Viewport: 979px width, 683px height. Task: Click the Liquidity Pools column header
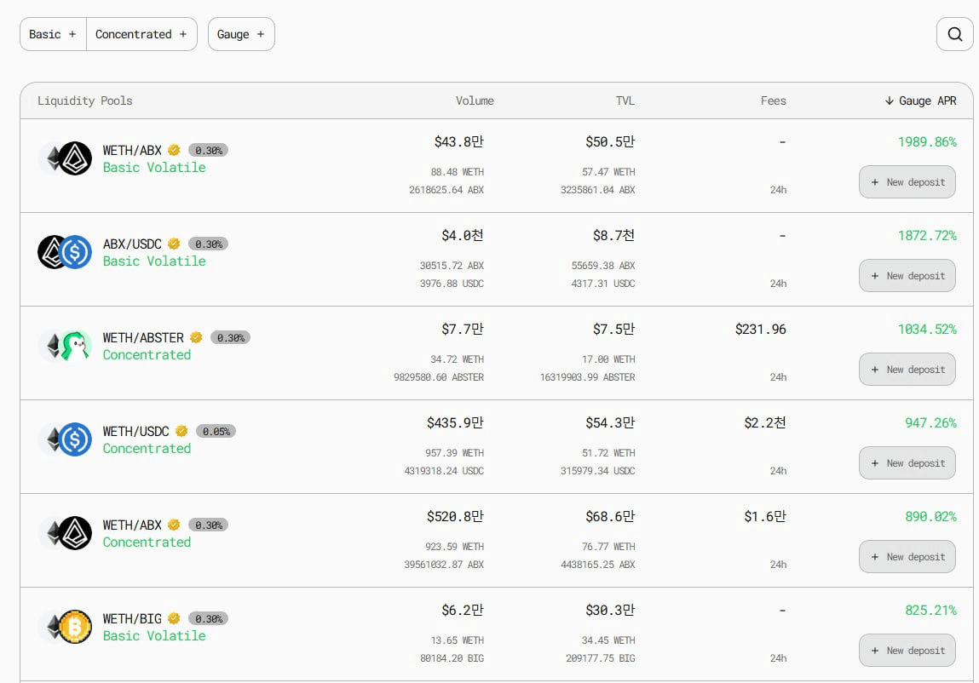click(85, 100)
